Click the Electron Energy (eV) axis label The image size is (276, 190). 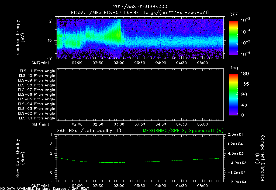(20, 38)
